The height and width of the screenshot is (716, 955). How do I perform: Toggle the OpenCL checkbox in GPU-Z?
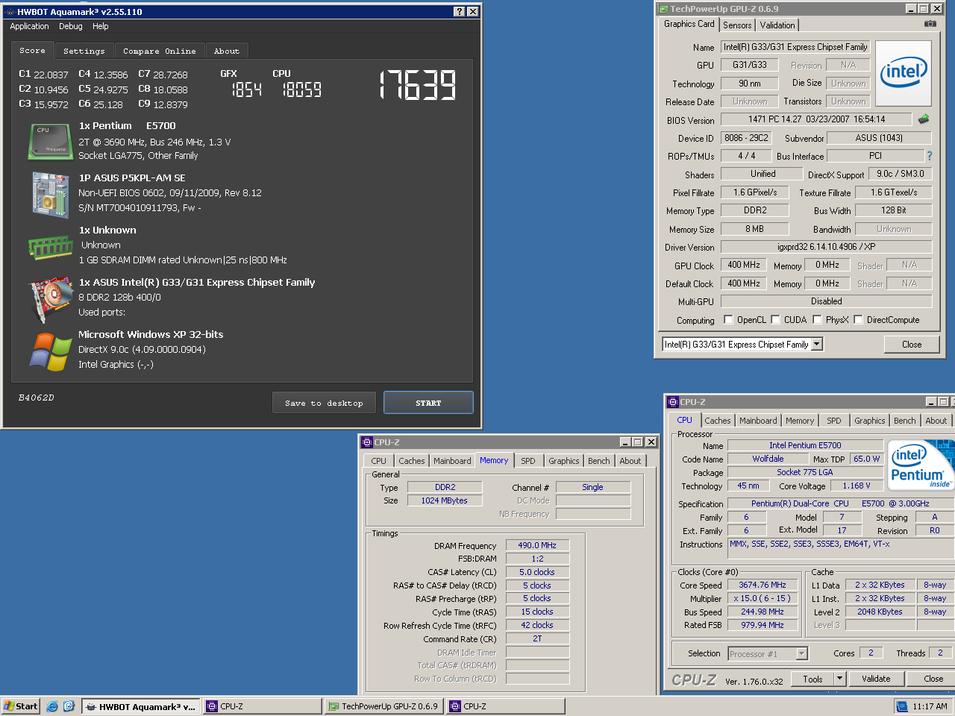[x=728, y=320]
